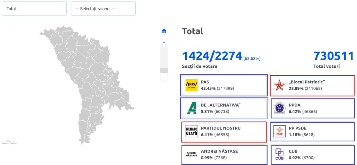Open the Total dropdown
The image size is (357, 165).
click(x=34, y=9)
